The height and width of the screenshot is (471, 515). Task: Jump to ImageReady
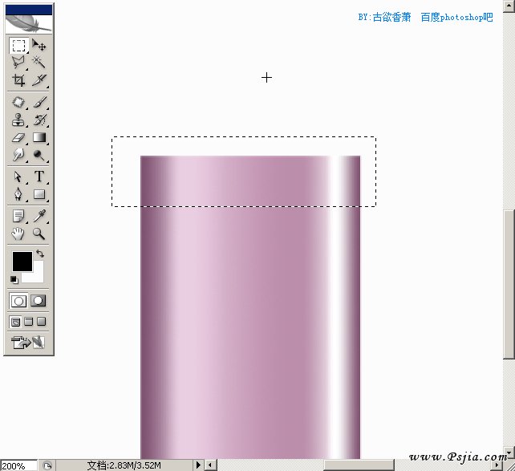28,343
